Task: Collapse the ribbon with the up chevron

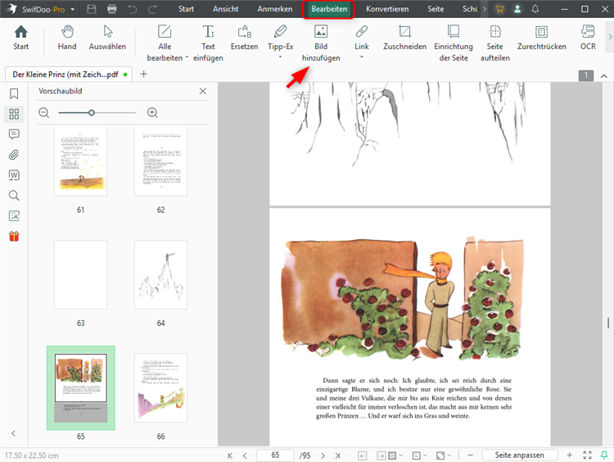Action: pyautogui.click(x=604, y=76)
